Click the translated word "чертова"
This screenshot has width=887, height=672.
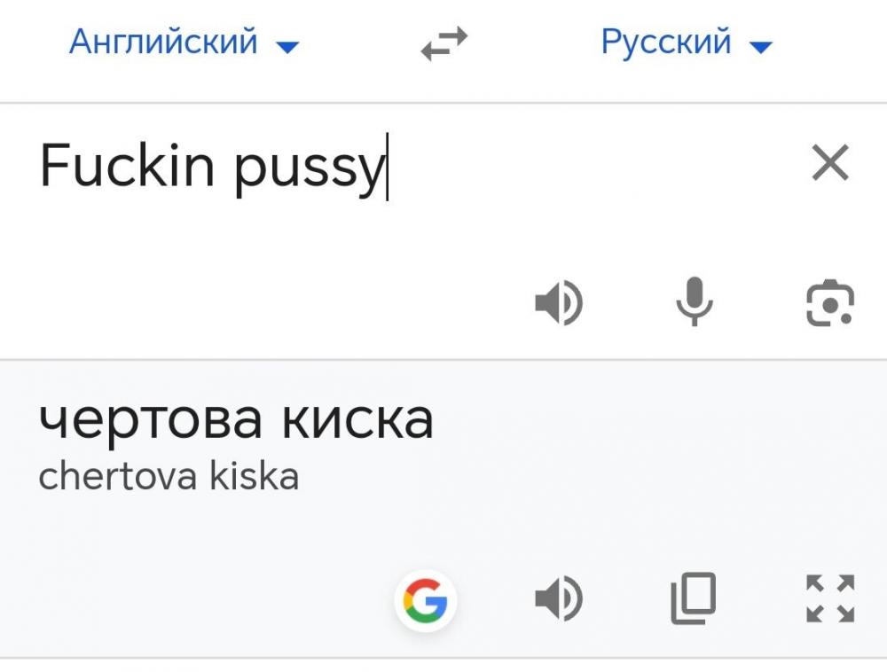click(x=149, y=419)
